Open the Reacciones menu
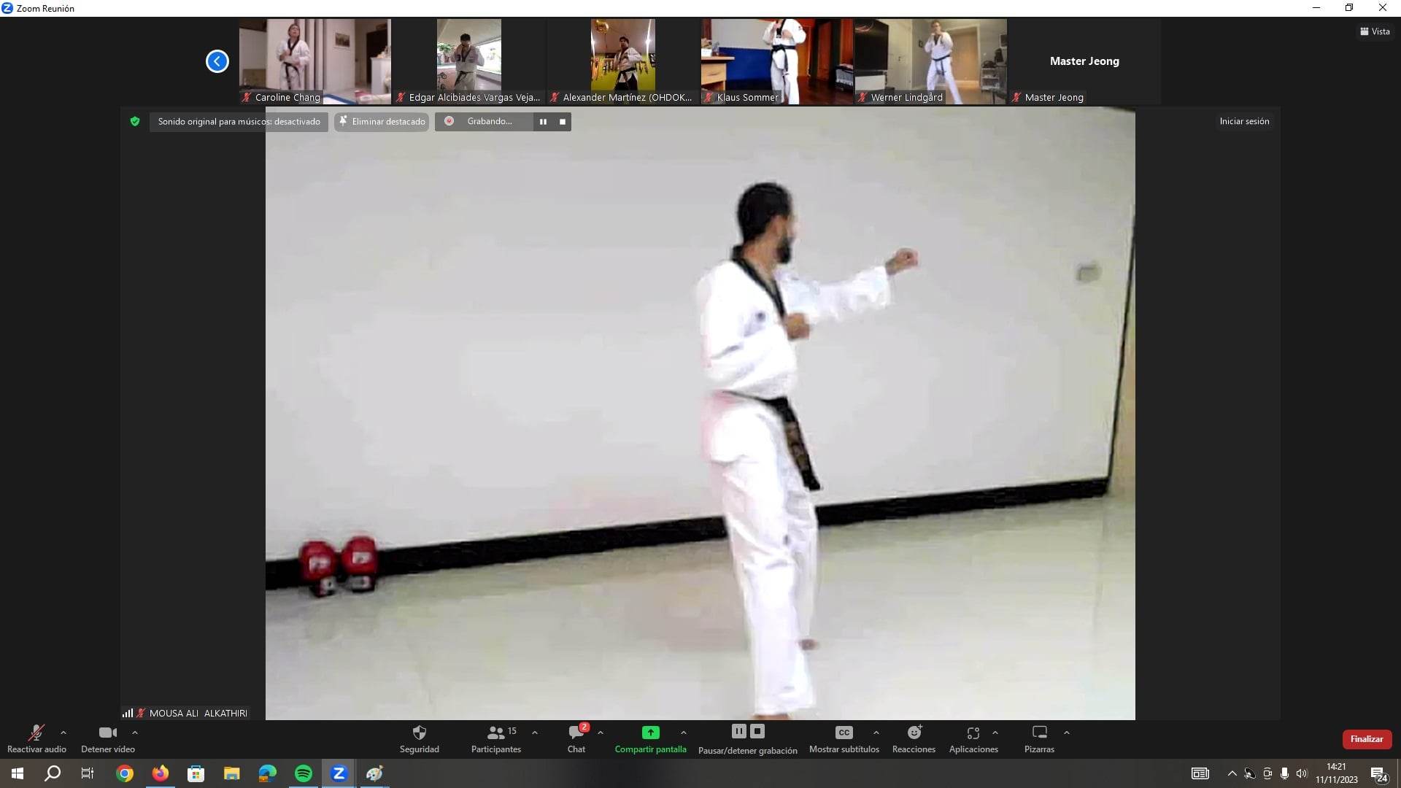 (914, 738)
